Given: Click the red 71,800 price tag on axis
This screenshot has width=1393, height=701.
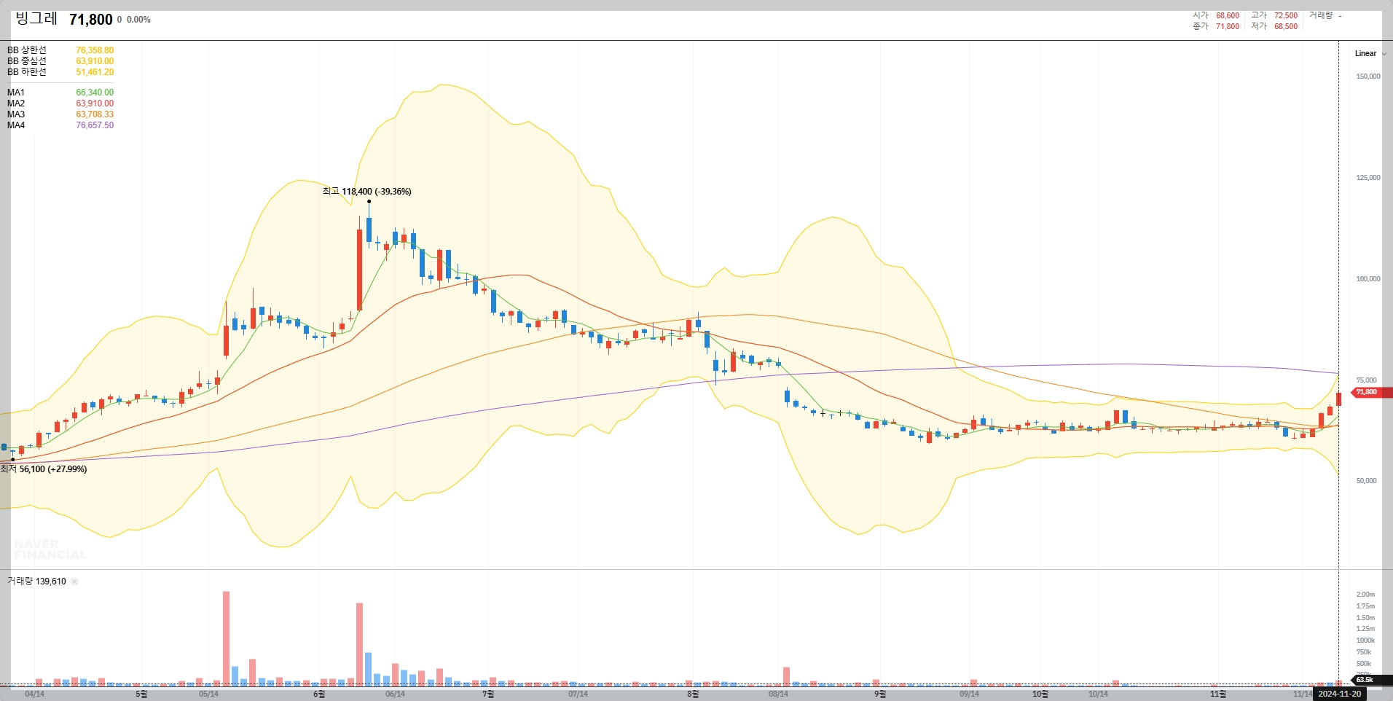Looking at the screenshot, I should point(1370,392).
